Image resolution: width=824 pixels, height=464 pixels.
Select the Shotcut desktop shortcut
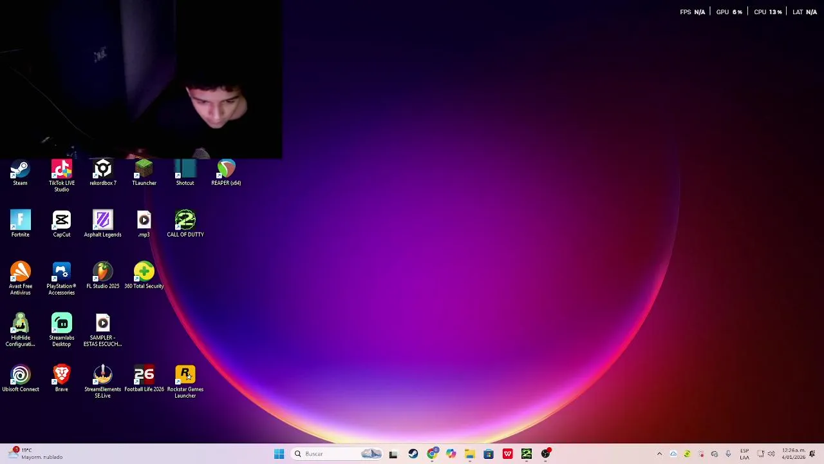[185, 173]
